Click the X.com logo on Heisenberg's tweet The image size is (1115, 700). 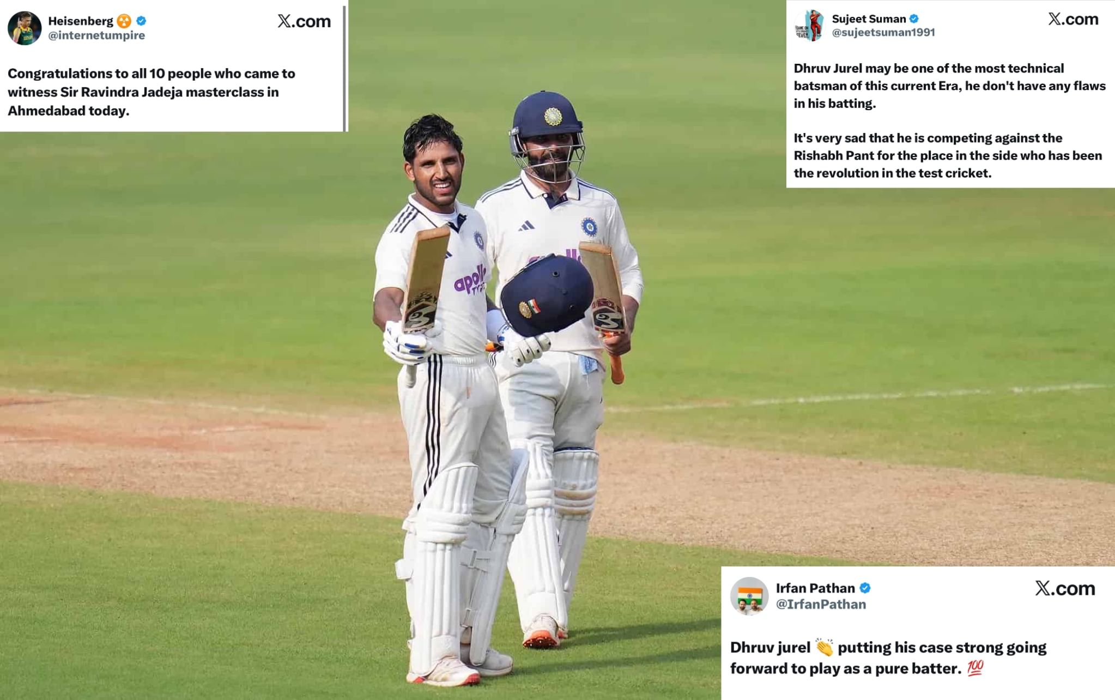(304, 21)
